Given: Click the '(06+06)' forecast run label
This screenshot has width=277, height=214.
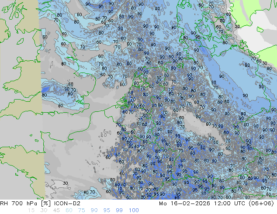Looking at the screenshot, I should tap(263, 204).
